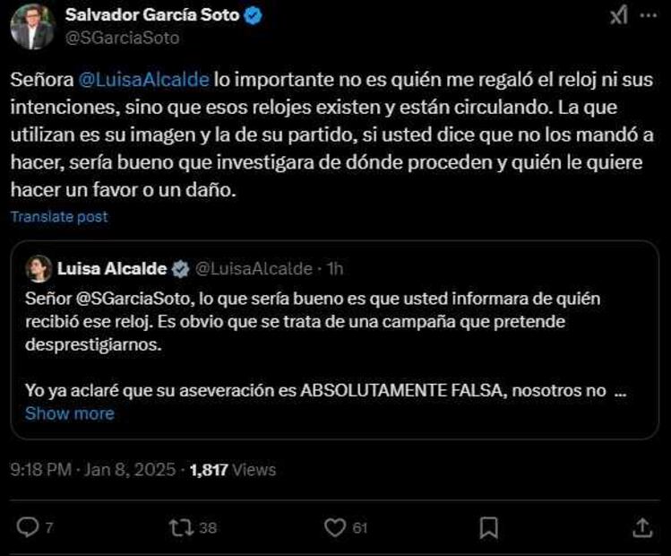The height and width of the screenshot is (556, 671).
Task: Open the Salvador García Soto display name
Action: pos(152,16)
